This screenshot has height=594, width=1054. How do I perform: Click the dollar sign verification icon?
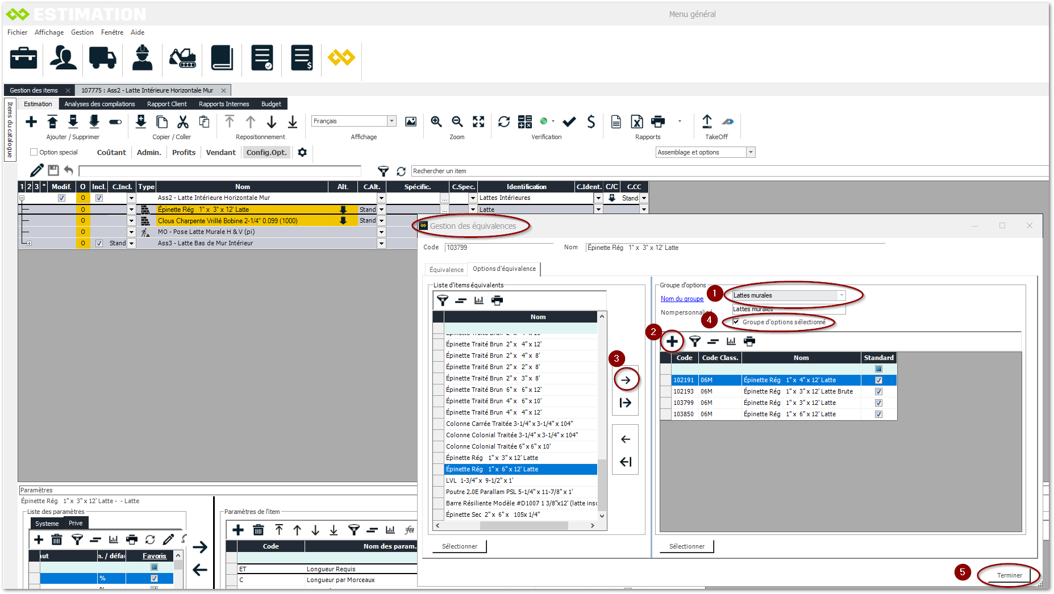591,122
